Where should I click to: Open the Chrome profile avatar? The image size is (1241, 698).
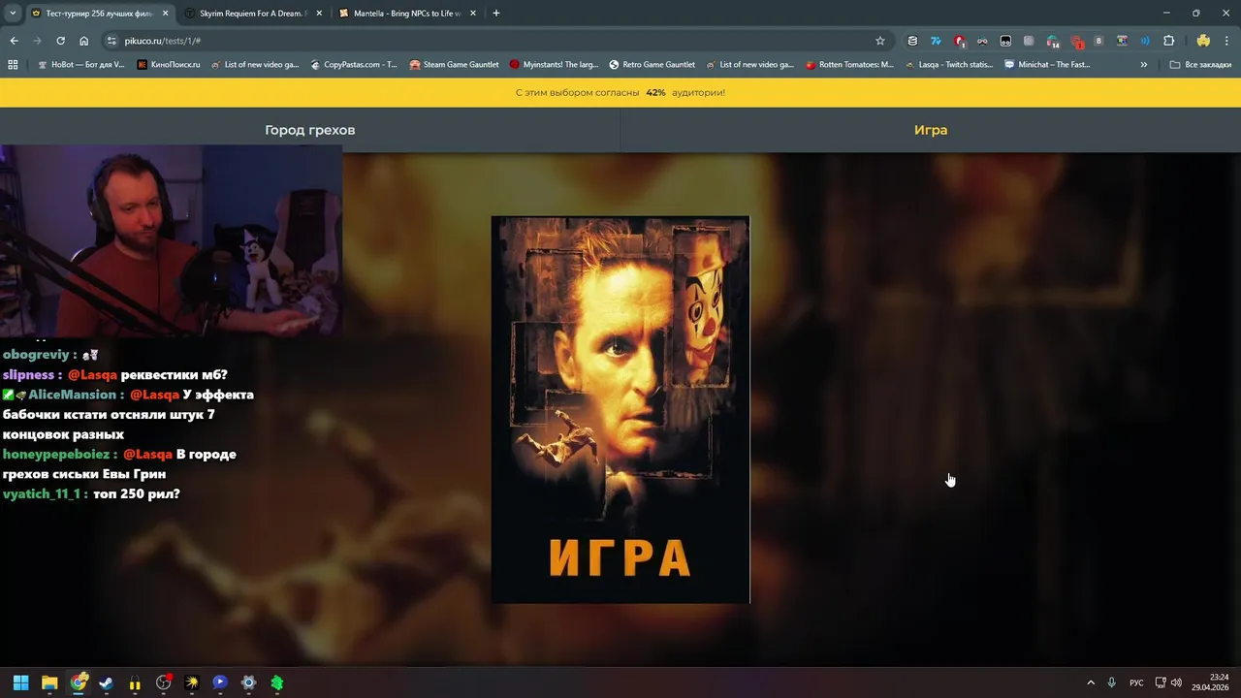1203,41
